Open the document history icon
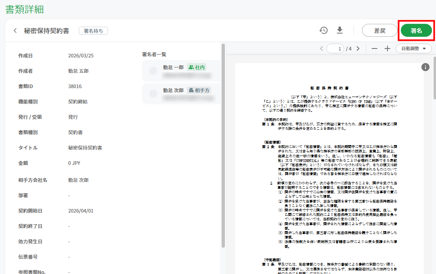Image resolution: width=436 pixels, height=274 pixels. click(324, 30)
